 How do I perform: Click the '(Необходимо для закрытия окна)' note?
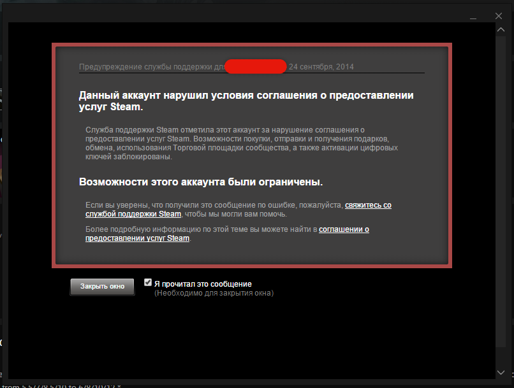(214, 293)
